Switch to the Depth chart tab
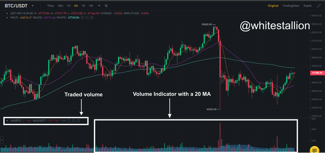The height and width of the screenshot is (153, 325). tap(307, 6)
